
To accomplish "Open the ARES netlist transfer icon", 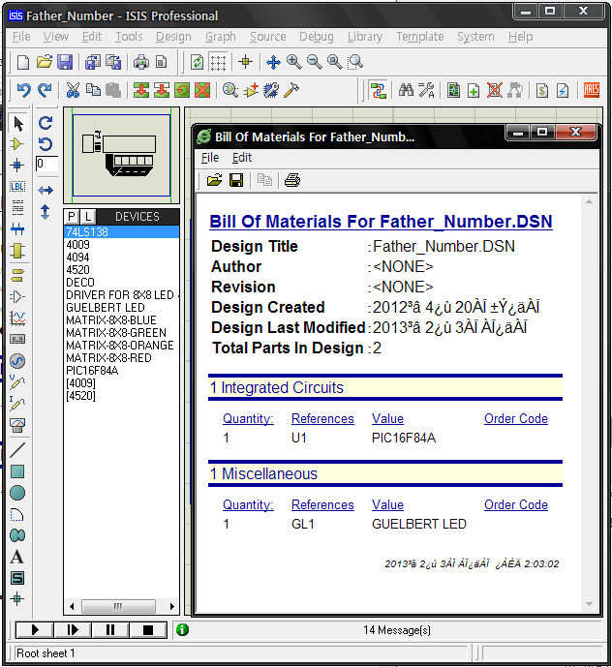I will pos(591,90).
